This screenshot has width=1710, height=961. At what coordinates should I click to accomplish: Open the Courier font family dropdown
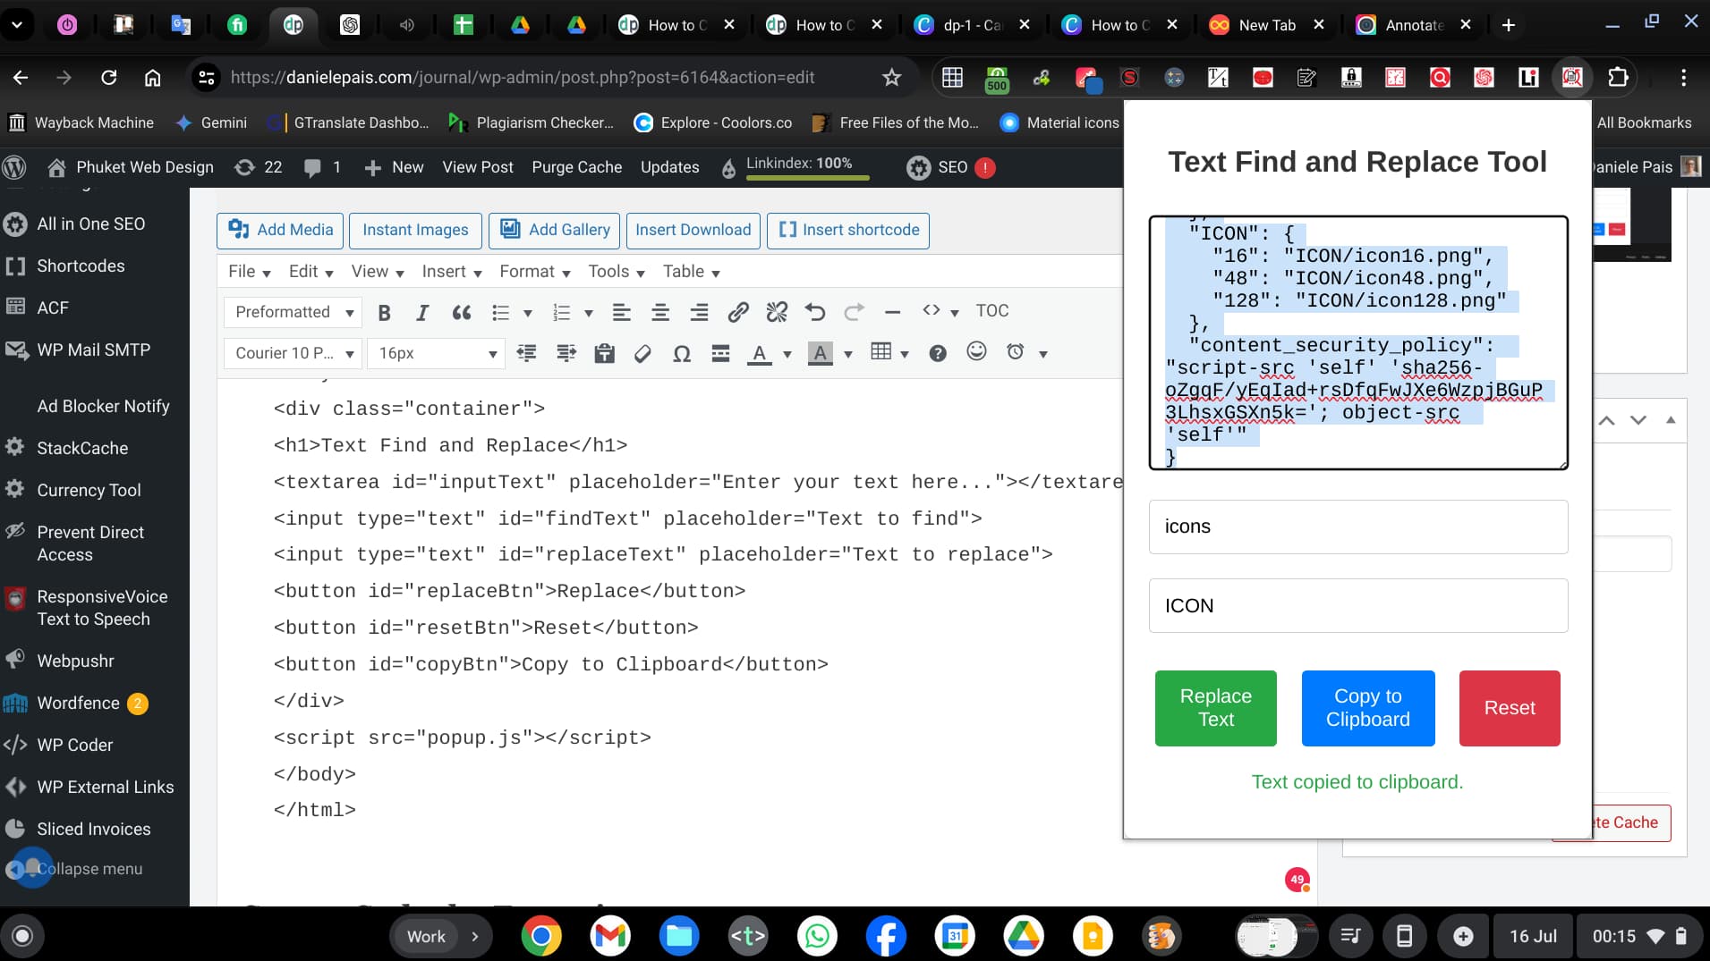pyautogui.click(x=293, y=354)
